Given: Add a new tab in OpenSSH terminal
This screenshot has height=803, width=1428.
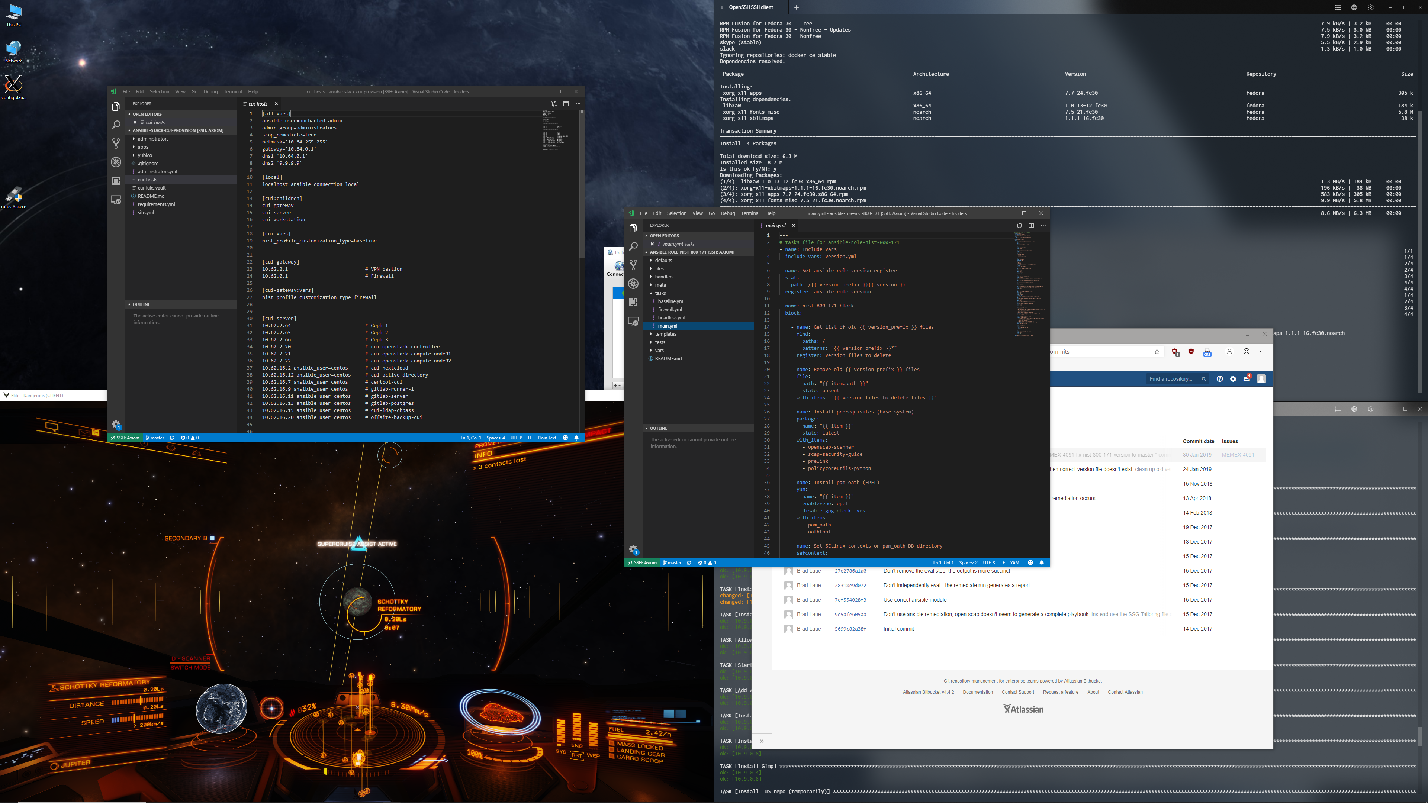Looking at the screenshot, I should click(x=797, y=7).
